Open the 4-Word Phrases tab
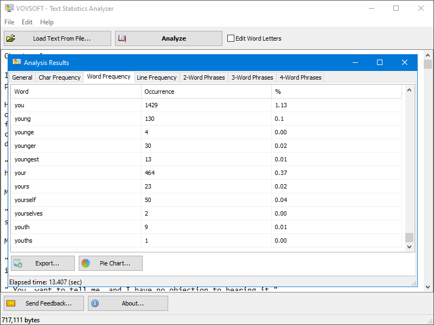Image resolution: width=434 pixels, height=325 pixels. 301,77
